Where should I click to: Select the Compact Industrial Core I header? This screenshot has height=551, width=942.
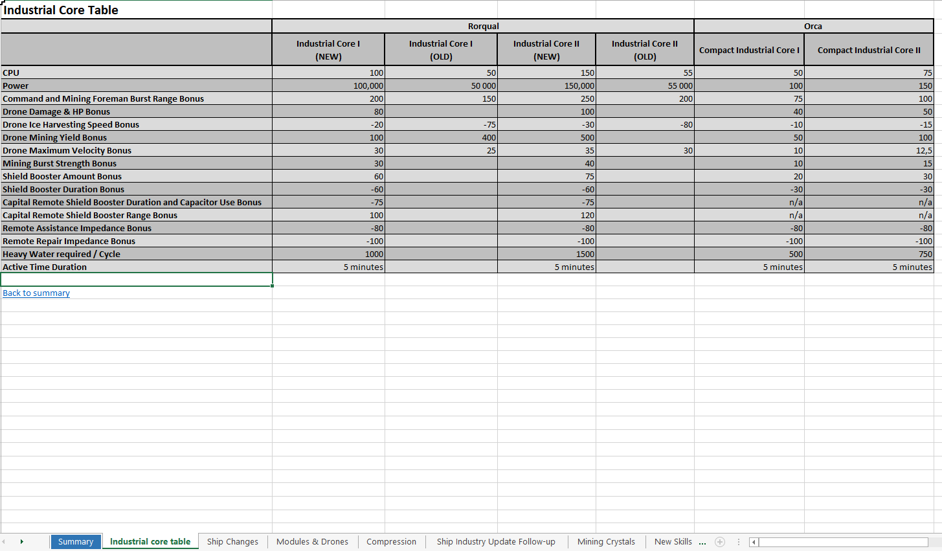click(749, 50)
